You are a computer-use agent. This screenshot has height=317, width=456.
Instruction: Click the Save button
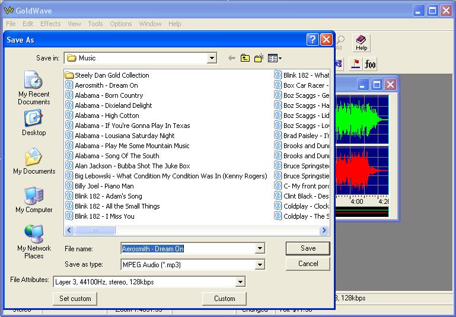pos(308,248)
